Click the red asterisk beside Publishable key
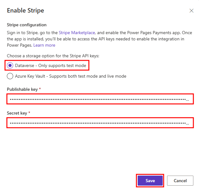Image resolution: width=199 pixels, height=190 pixels. click(x=40, y=90)
